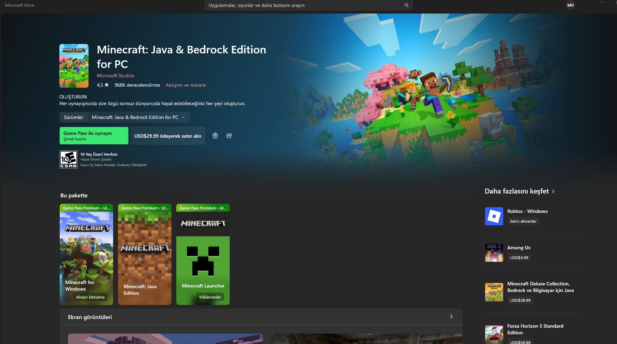Click the Satın alınanlar badge
Screen dimensions: 617x344
click(523, 221)
